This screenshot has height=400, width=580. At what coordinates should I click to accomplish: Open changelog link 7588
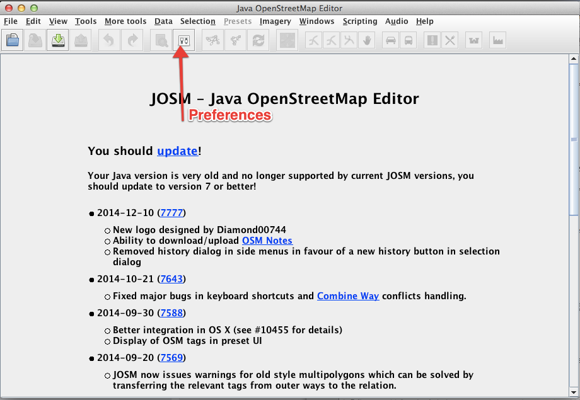coord(171,312)
